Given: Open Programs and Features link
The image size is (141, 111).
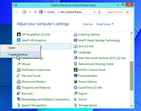Looking at the screenshot, I should (x=36, y=88).
